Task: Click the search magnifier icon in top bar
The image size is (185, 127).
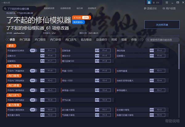Action: point(5,9)
